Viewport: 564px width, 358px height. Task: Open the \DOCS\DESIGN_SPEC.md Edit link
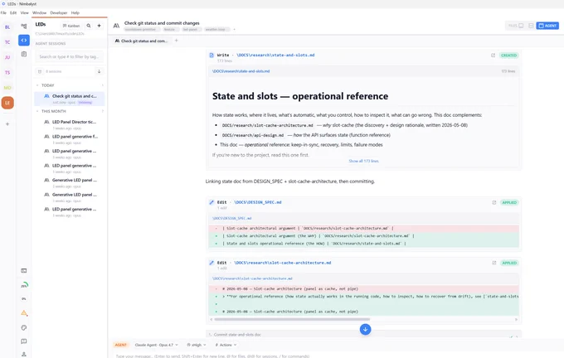pos(258,202)
